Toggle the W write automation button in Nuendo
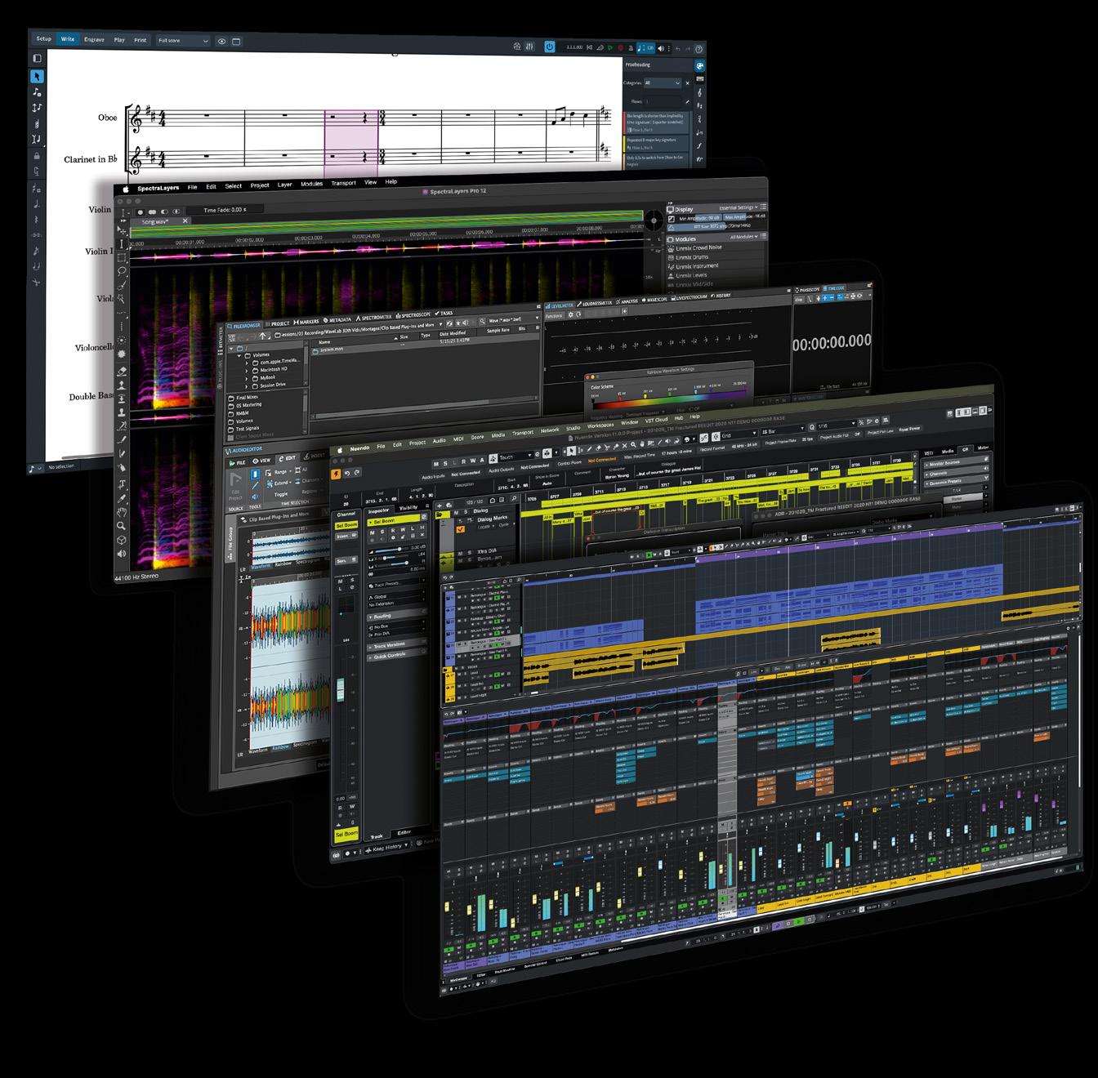The height and width of the screenshot is (1078, 1098). pos(475,459)
